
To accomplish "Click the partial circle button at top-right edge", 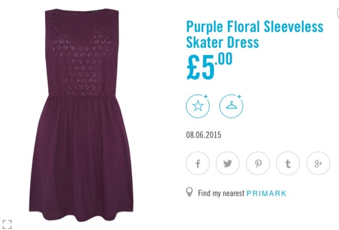I will point(338,13).
